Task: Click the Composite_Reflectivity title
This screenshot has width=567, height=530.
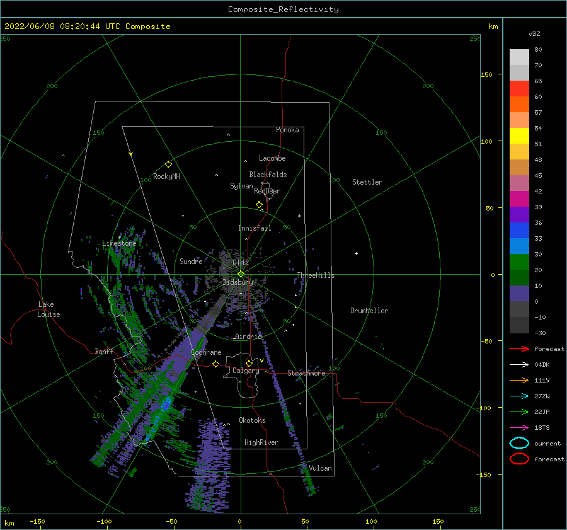Action: (283, 9)
